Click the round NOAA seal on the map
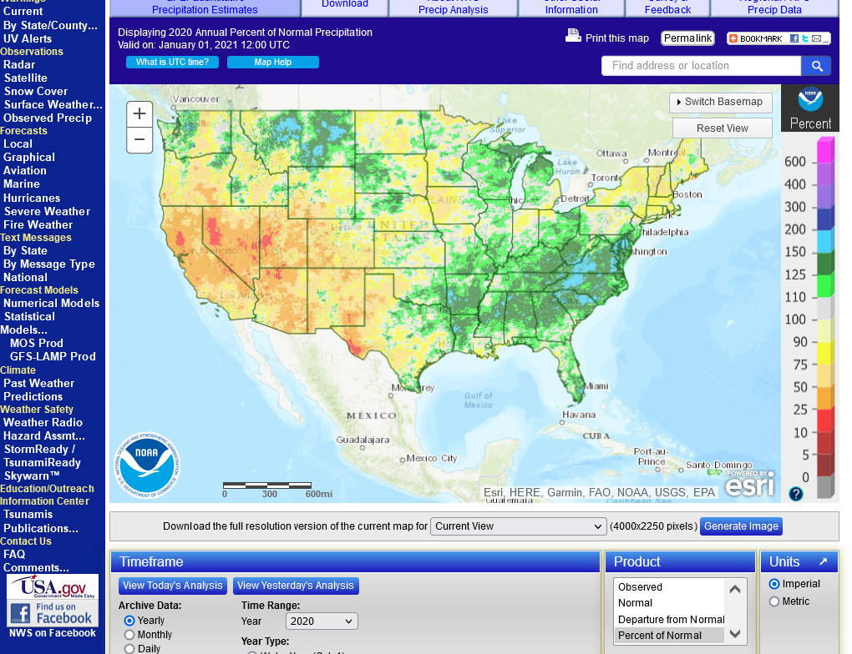Screen dimensions: 852x654 click(147, 465)
